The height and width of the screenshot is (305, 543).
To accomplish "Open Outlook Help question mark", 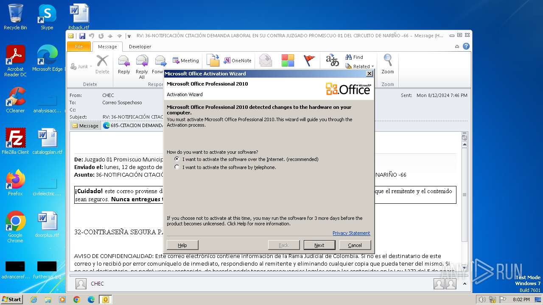I will click(466, 47).
